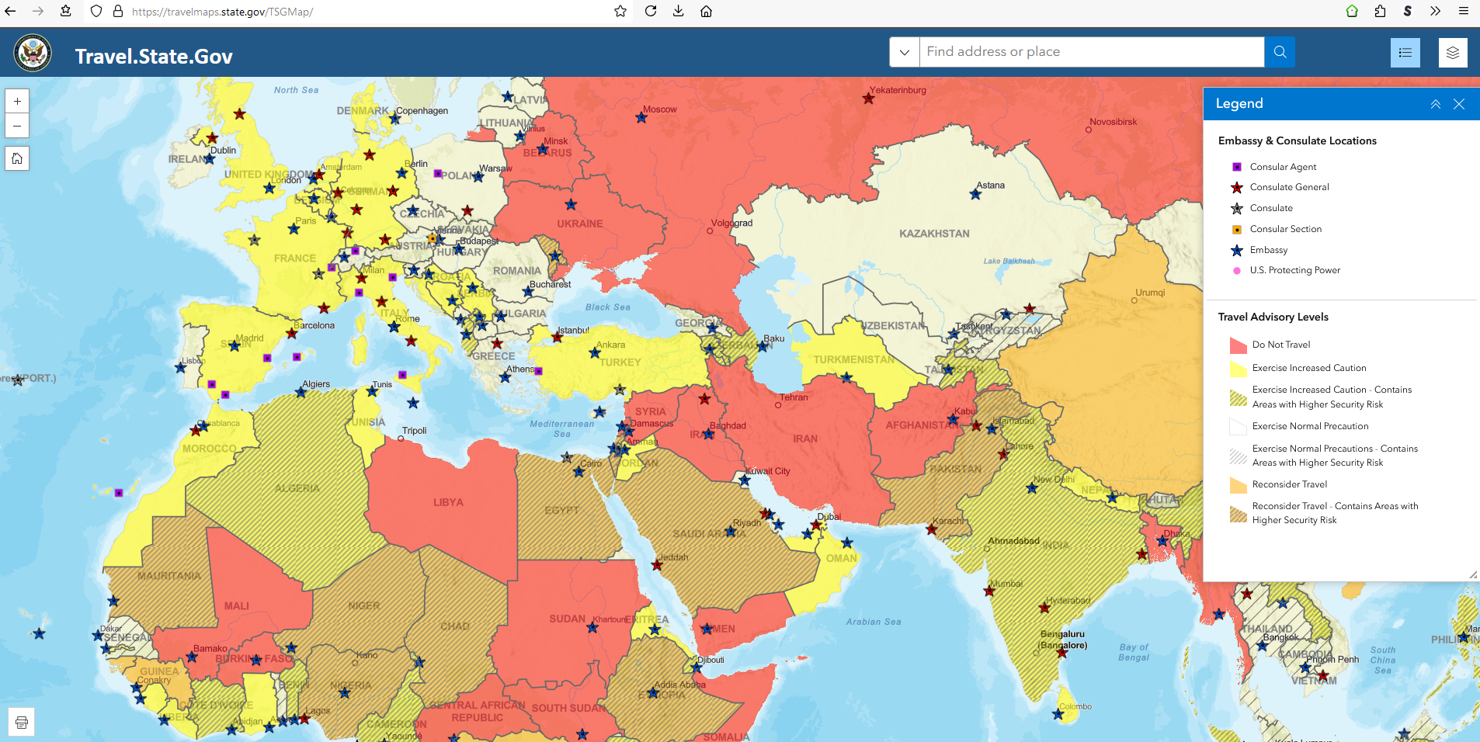This screenshot has height=742, width=1480.
Task: Open the search source dropdown
Action: [905, 52]
